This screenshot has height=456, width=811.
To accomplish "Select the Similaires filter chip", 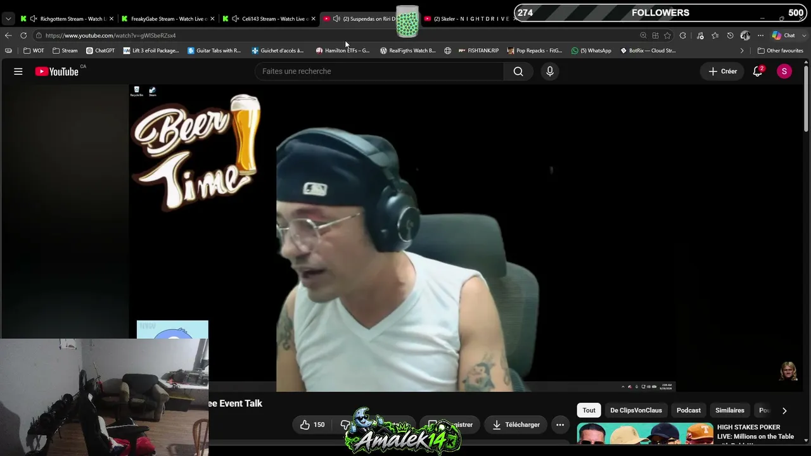I will [x=730, y=410].
